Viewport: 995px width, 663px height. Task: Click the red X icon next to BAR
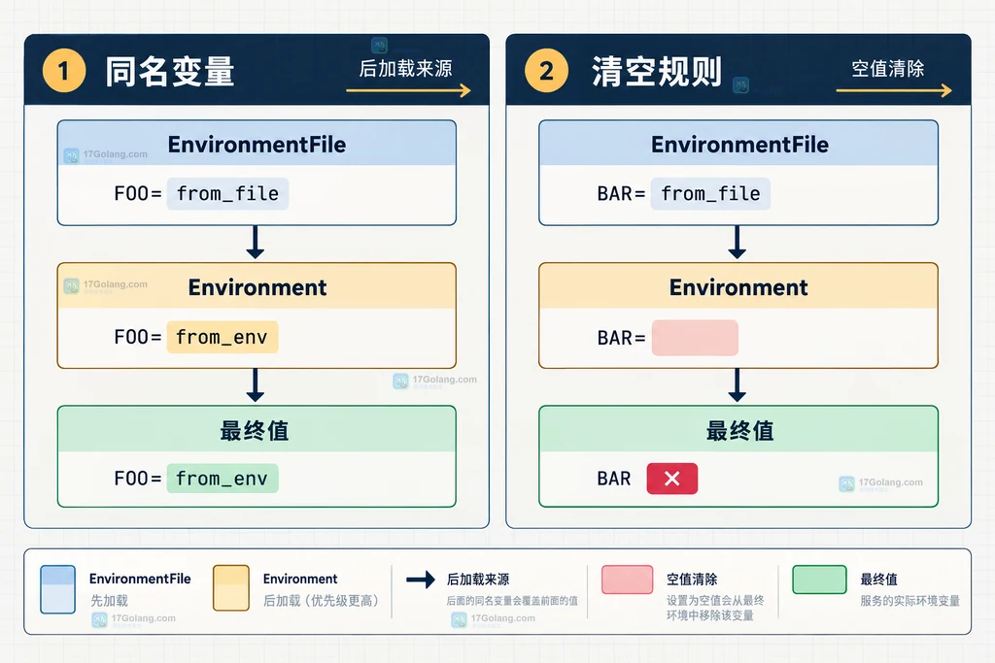[x=672, y=479]
